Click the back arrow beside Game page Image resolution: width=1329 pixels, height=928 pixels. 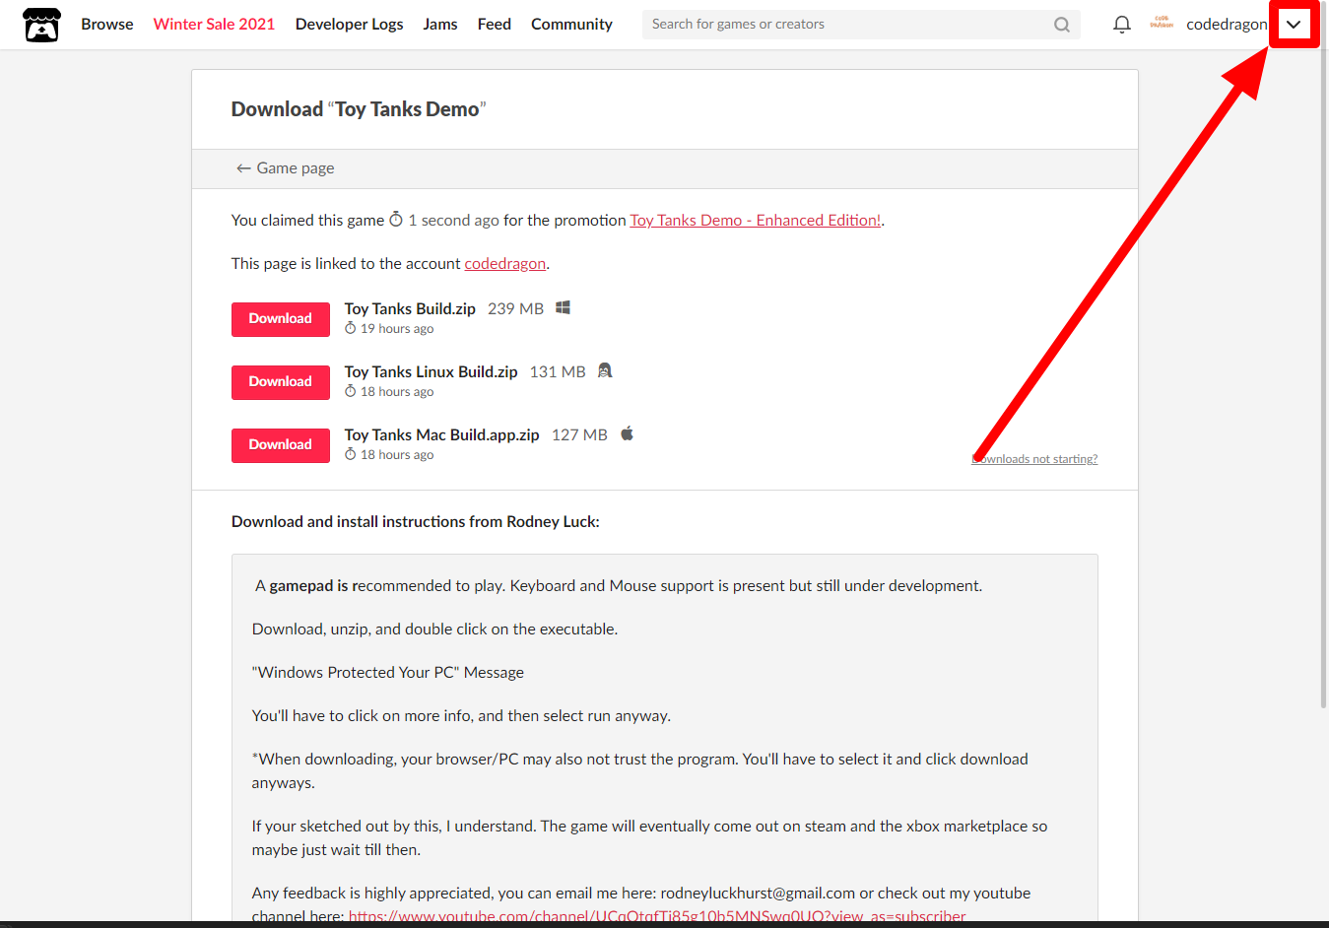[243, 168]
